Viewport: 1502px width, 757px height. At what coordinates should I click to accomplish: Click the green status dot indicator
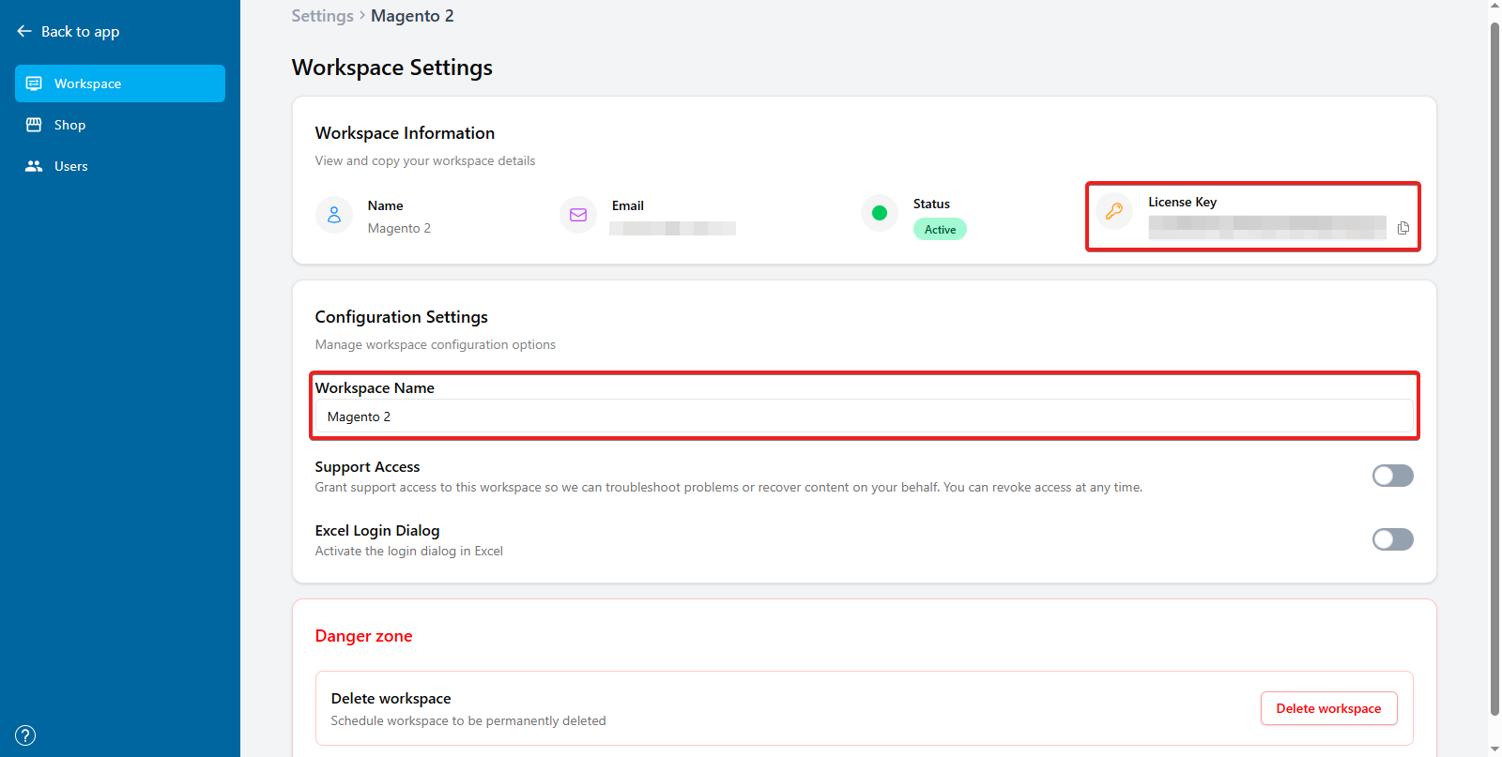[x=880, y=213]
